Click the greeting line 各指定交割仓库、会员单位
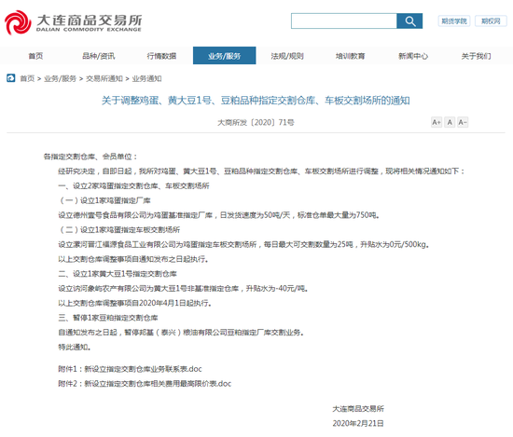 90,157
